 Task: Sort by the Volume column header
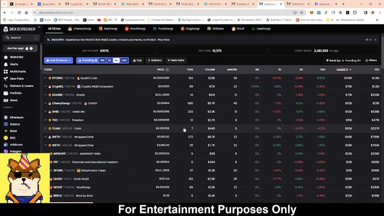click(210, 70)
